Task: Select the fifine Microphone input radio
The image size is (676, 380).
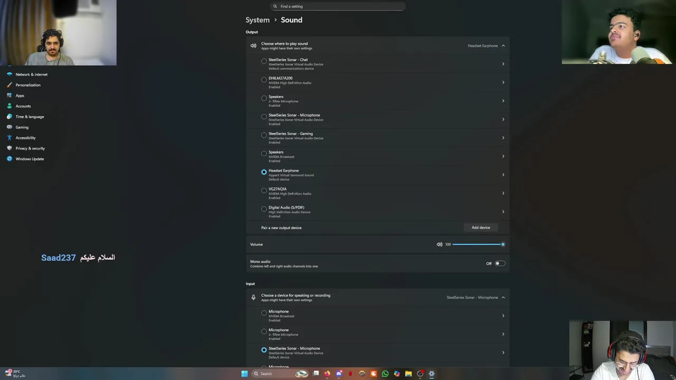Action: [264, 331]
